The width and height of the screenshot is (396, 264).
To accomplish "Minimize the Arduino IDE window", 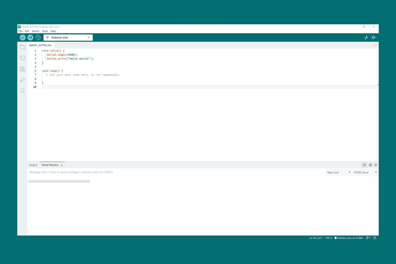I will pos(354,27).
